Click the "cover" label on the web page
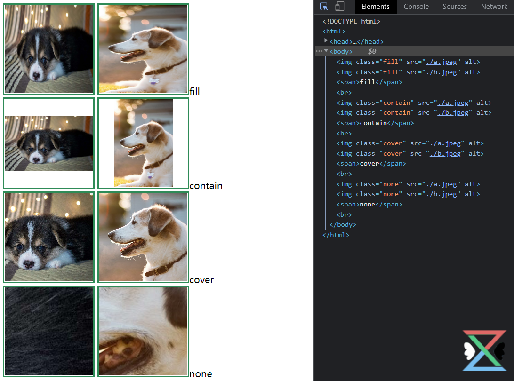The image size is (514, 381). (x=201, y=280)
